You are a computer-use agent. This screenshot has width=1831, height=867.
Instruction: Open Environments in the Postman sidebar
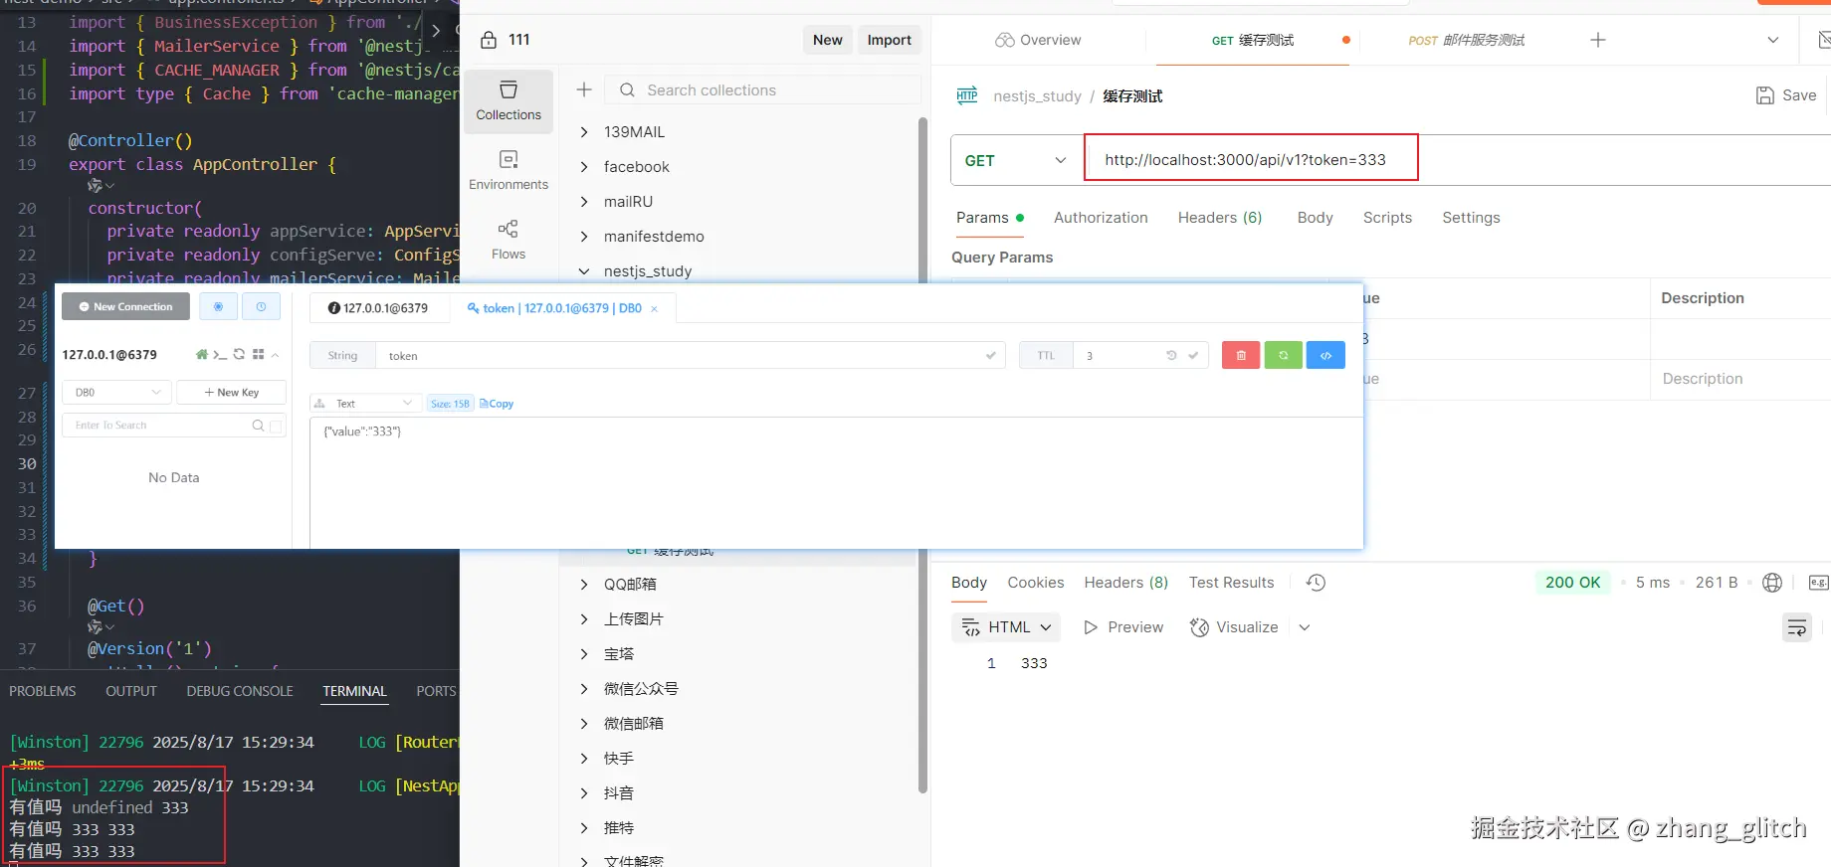(x=509, y=170)
